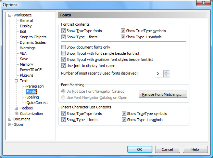Viewport: 213px width, 158px height.
Task: Uncheck Show TrueType symbols in Font list
Action: pos(123,31)
